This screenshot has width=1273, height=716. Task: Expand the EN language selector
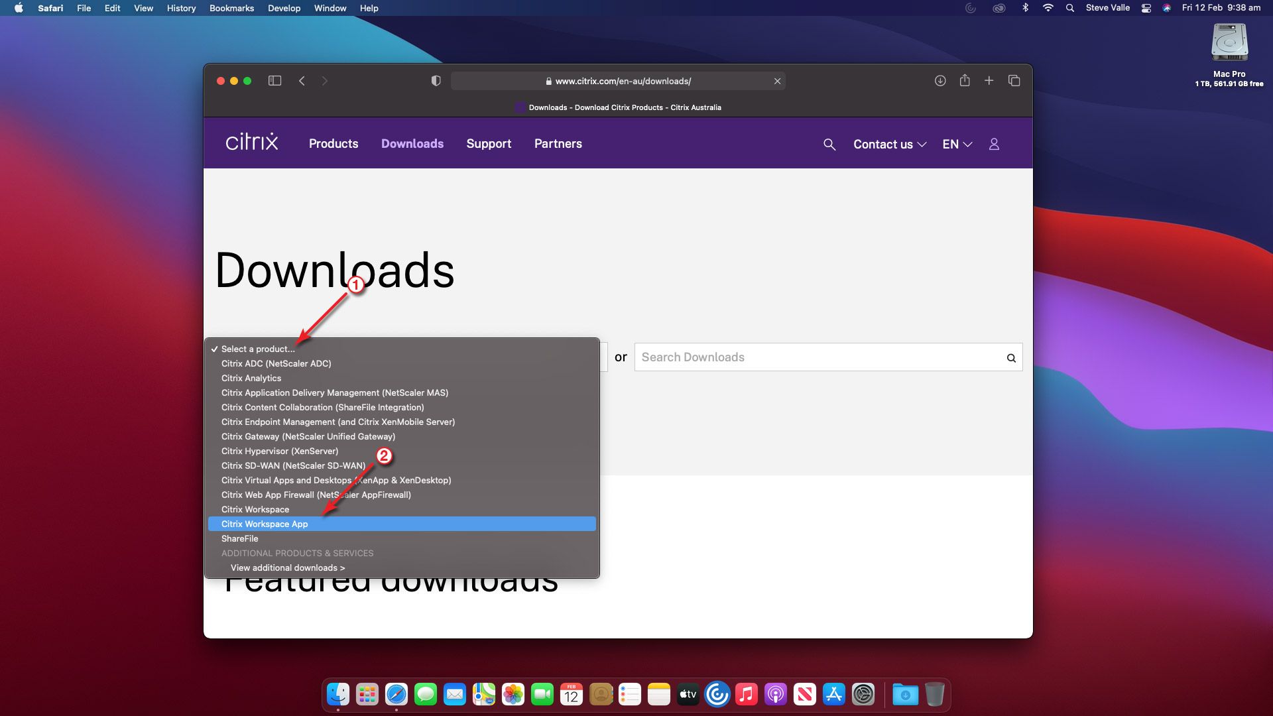(x=957, y=144)
